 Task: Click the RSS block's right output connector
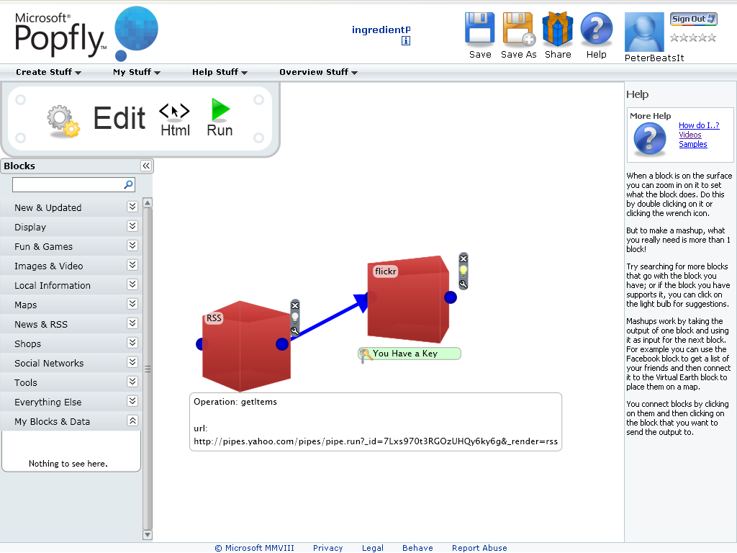coord(282,344)
